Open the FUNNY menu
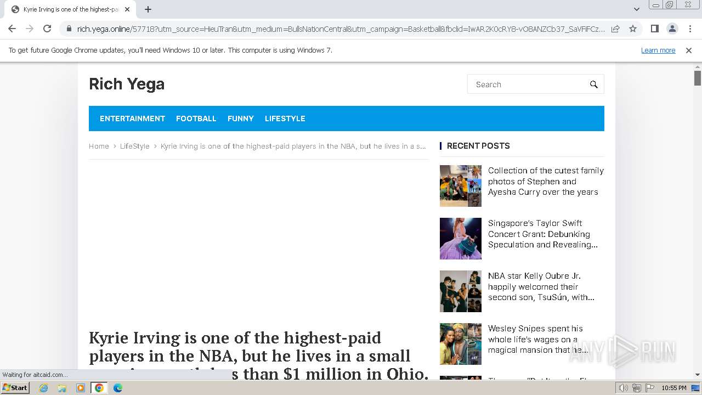The width and height of the screenshot is (702, 395). coord(241,119)
